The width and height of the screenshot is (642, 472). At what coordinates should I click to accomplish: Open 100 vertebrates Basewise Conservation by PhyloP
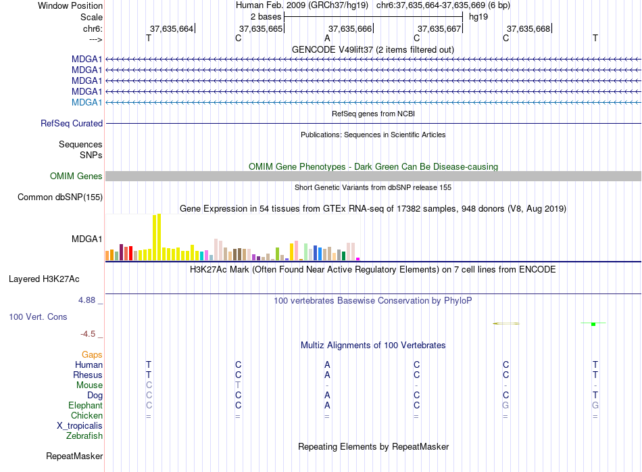coord(372,301)
